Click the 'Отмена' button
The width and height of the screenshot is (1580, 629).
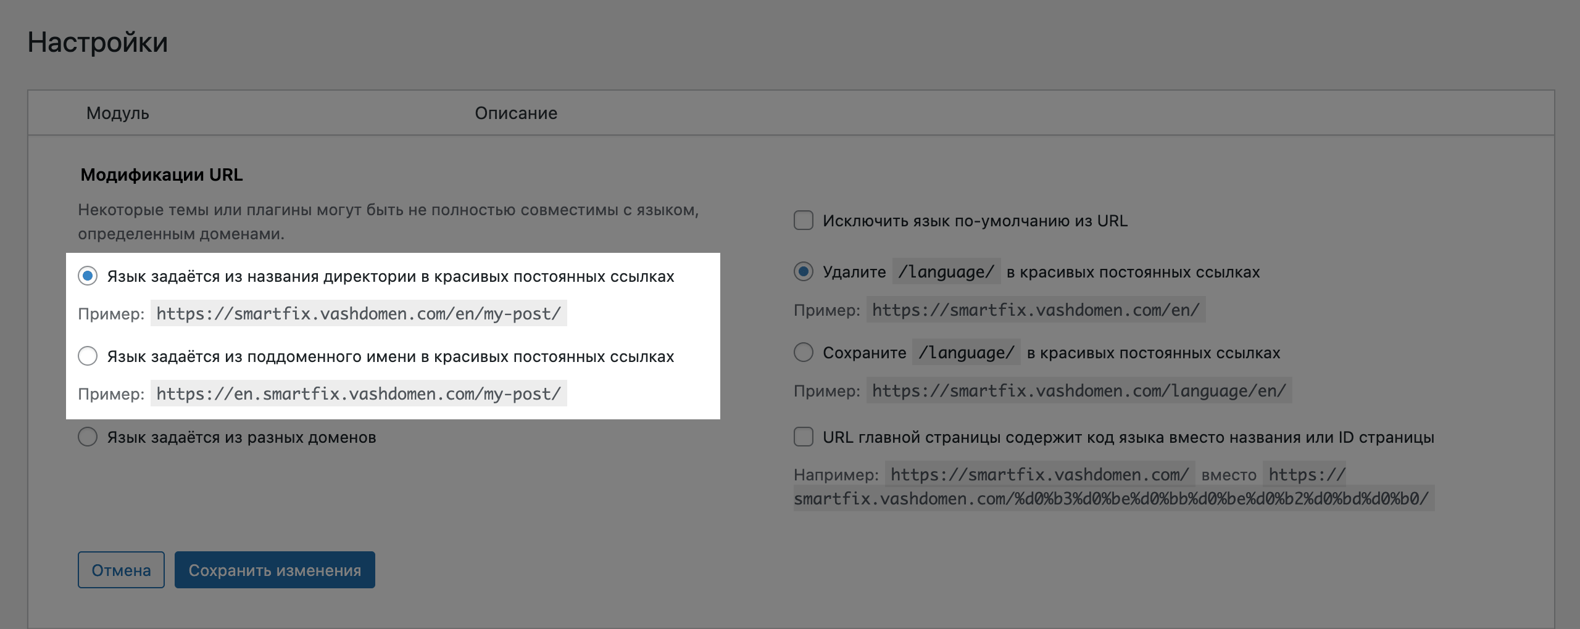coord(121,570)
